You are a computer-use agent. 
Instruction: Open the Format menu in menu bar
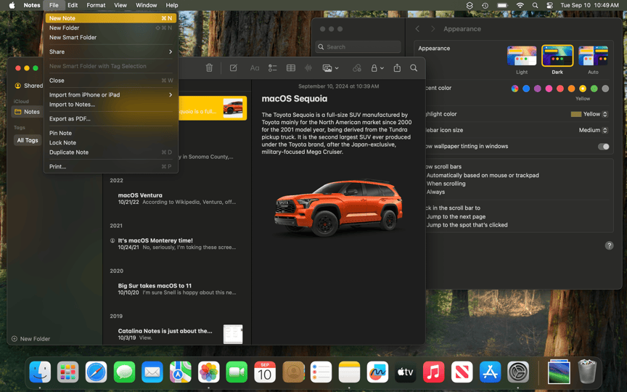pyautogui.click(x=96, y=5)
